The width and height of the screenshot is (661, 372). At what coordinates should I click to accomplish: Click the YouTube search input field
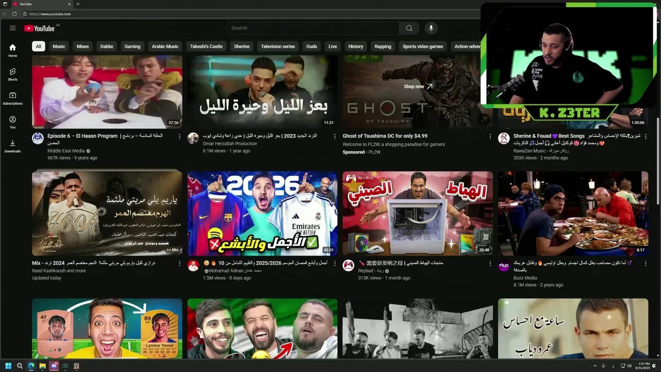pos(312,28)
